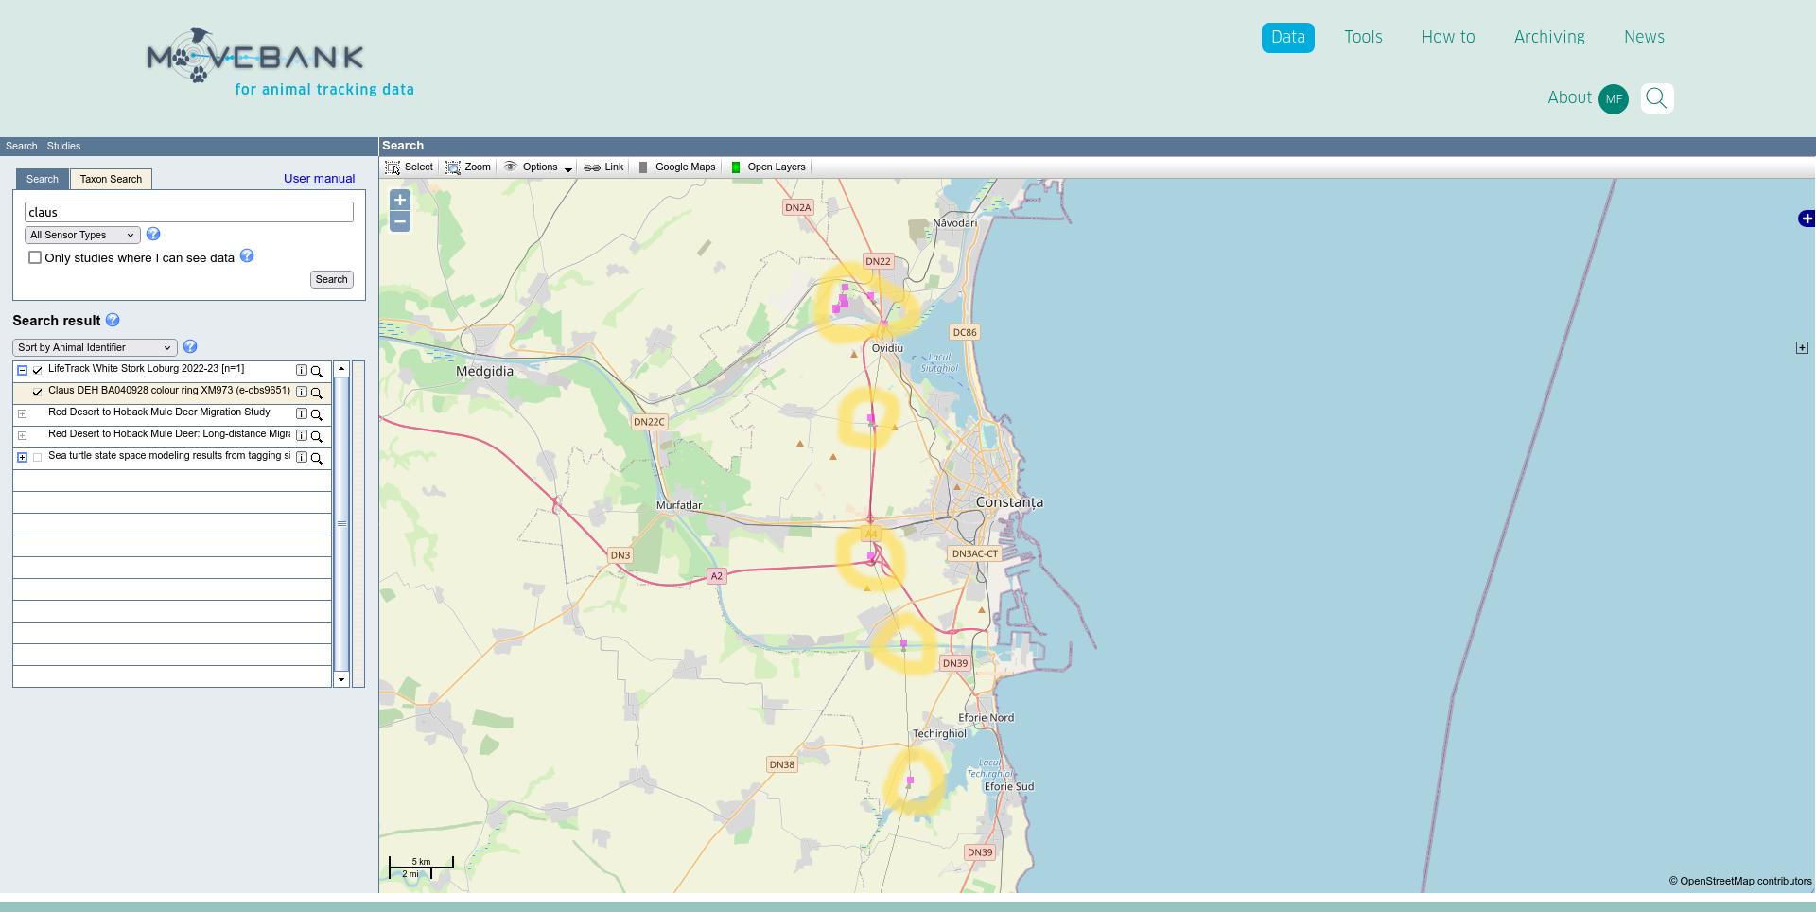Viewport: 1816px width, 912px height.
Task: Zoom to Sea turtle study using magnifier icon
Action: pos(317,458)
